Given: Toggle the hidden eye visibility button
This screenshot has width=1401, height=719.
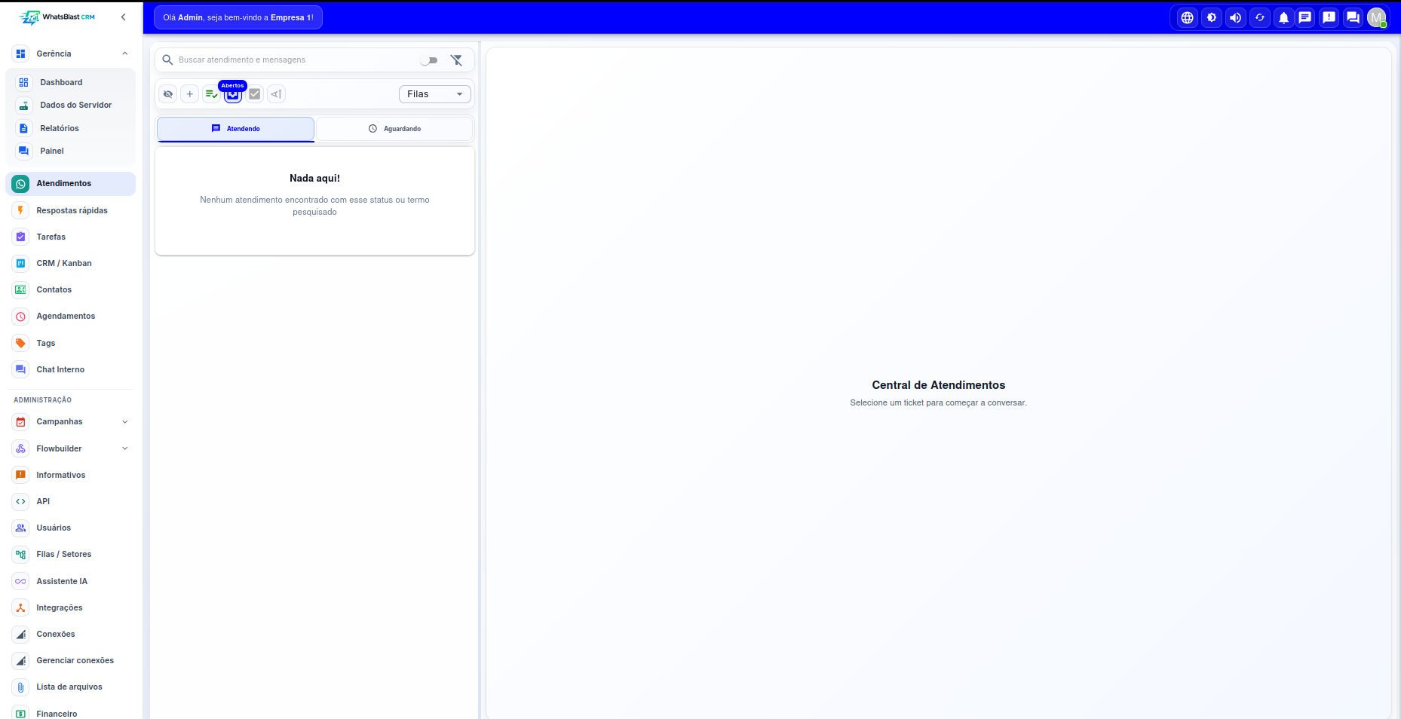Looking at the screenshot, I should (x=167, y=94).
